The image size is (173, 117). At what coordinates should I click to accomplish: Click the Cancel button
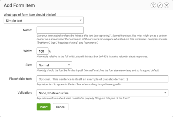click(61, 107)
